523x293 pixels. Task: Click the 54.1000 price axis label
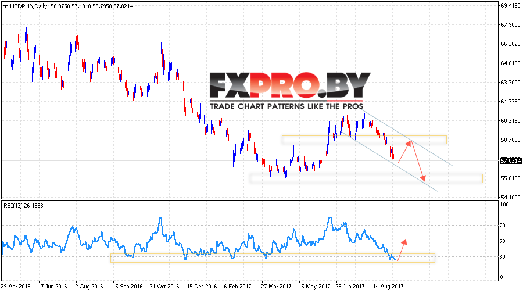(511, 197)
